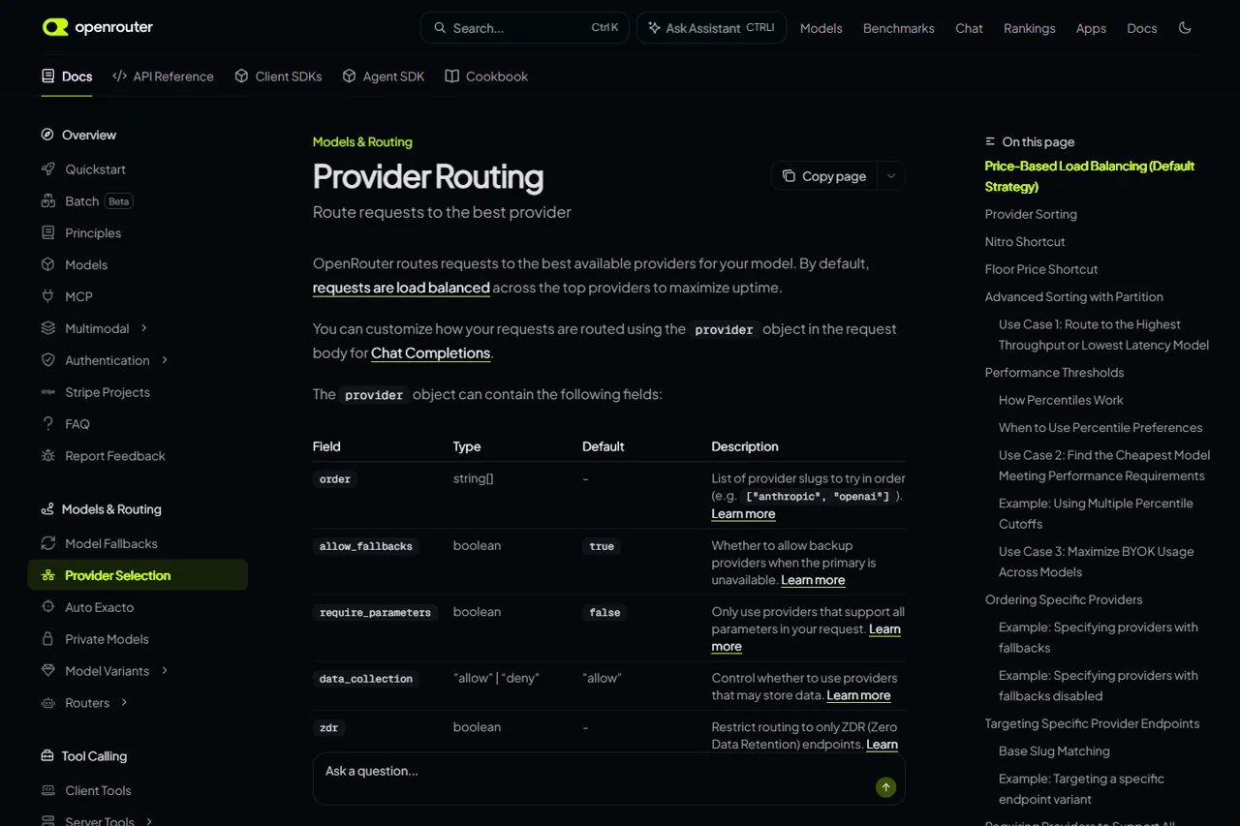Screen dimensions: 1240x826
Task: Open the Models & Routing breadcrumb link
Action: (362, 141)
